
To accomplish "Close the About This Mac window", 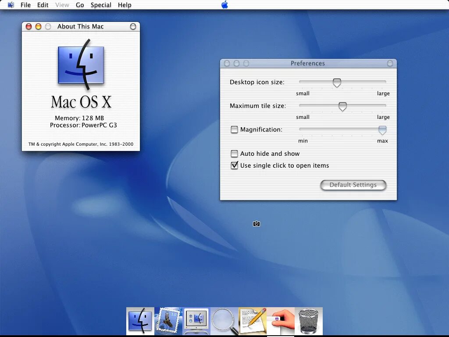I will tap(29, 26).
